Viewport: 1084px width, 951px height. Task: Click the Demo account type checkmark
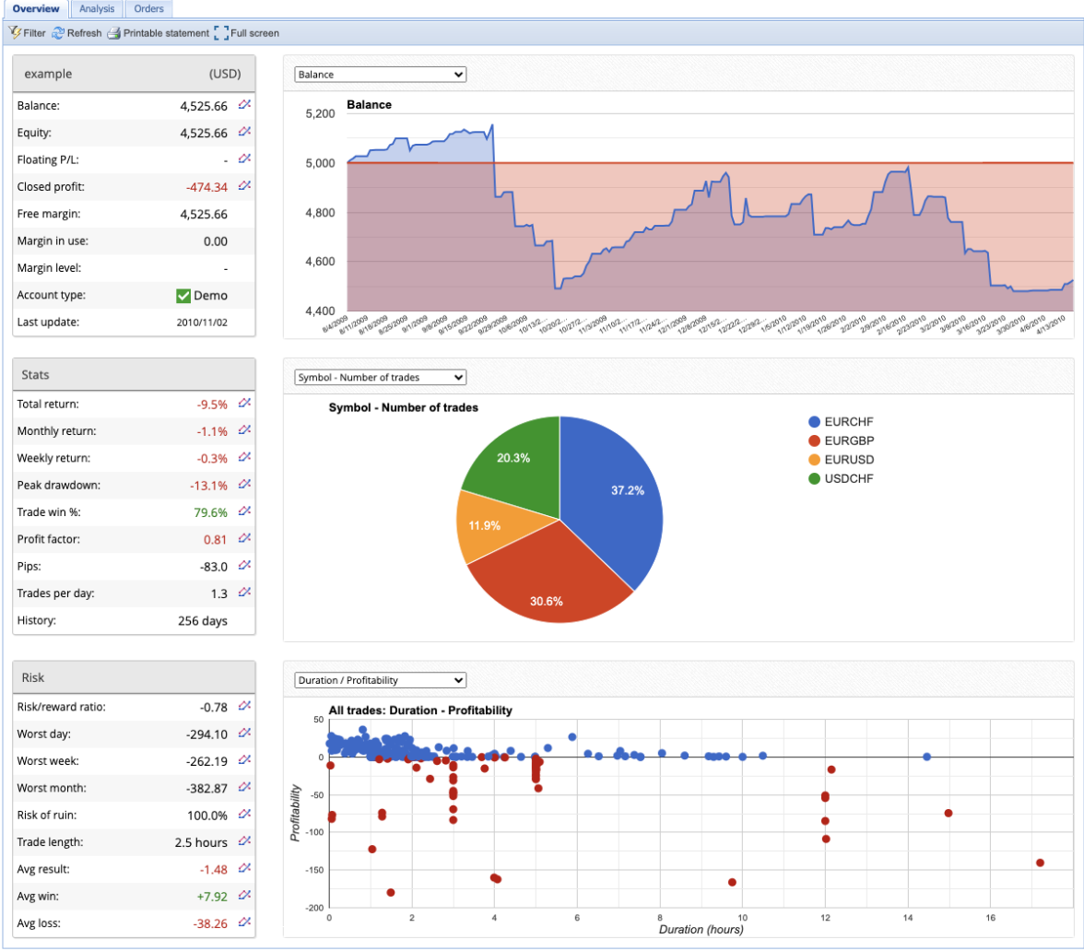183,296
